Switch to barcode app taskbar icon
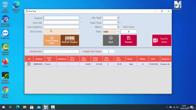 pyautogui.click(x=46, y=107)
